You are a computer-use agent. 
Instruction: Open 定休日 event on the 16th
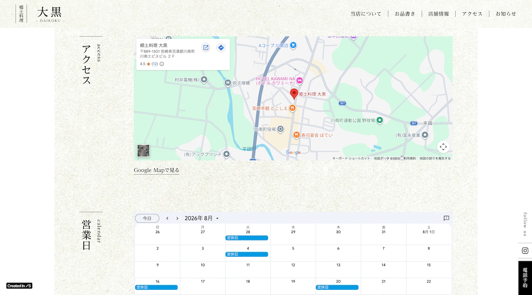(x=157, y=287)
